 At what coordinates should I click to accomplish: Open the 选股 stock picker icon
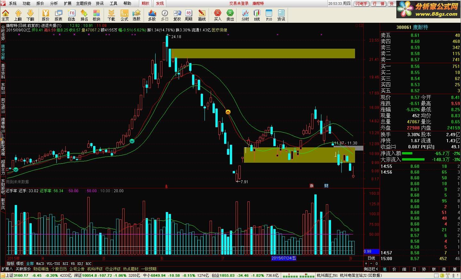(x=137, y=15)
